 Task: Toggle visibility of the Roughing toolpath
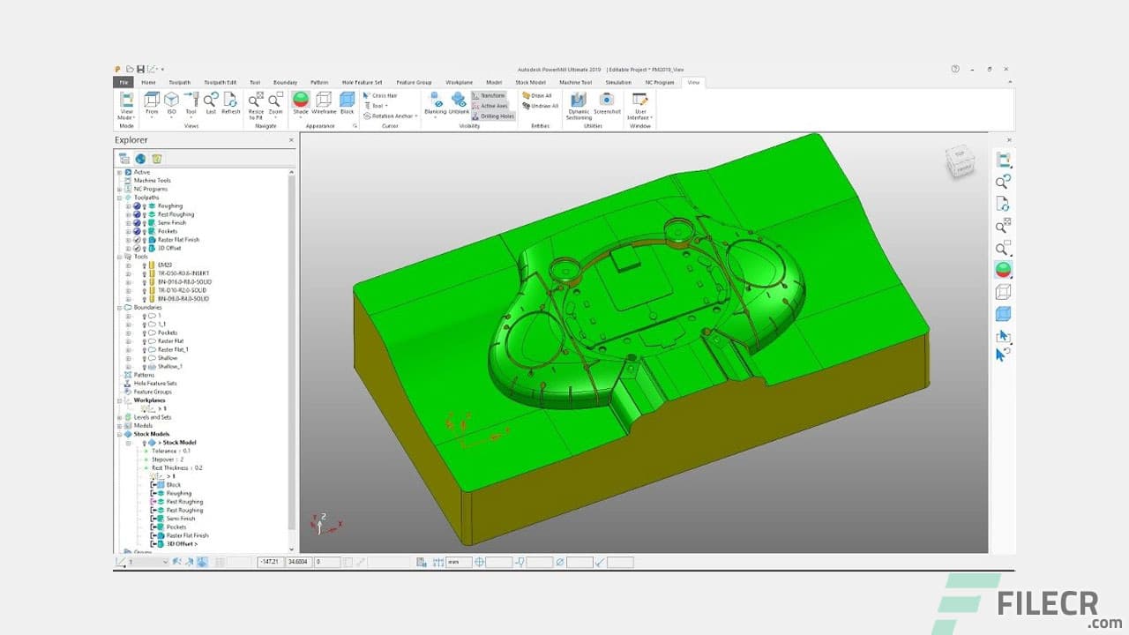(145, 206)
